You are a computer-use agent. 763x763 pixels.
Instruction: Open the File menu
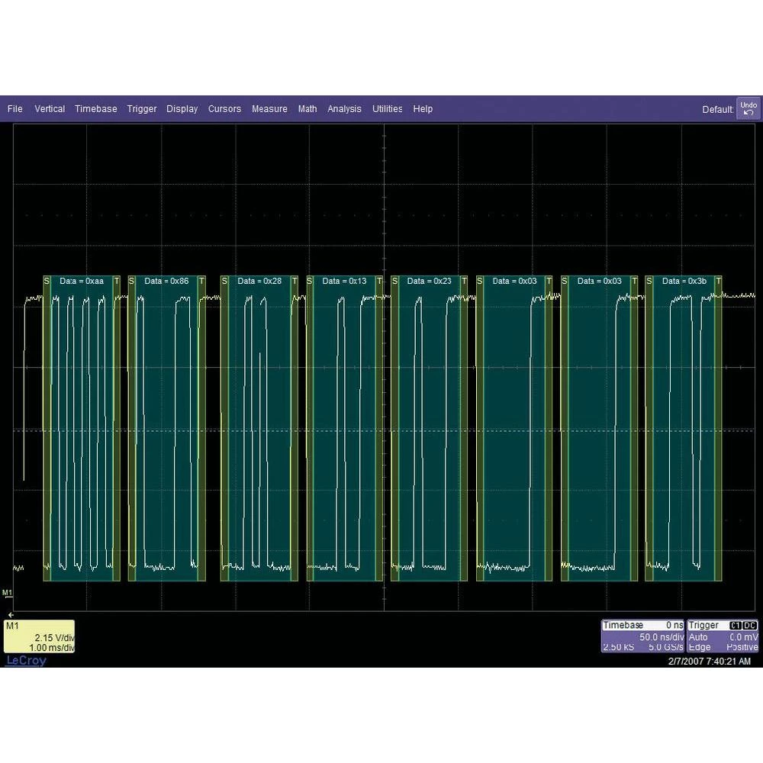point(15,109)
